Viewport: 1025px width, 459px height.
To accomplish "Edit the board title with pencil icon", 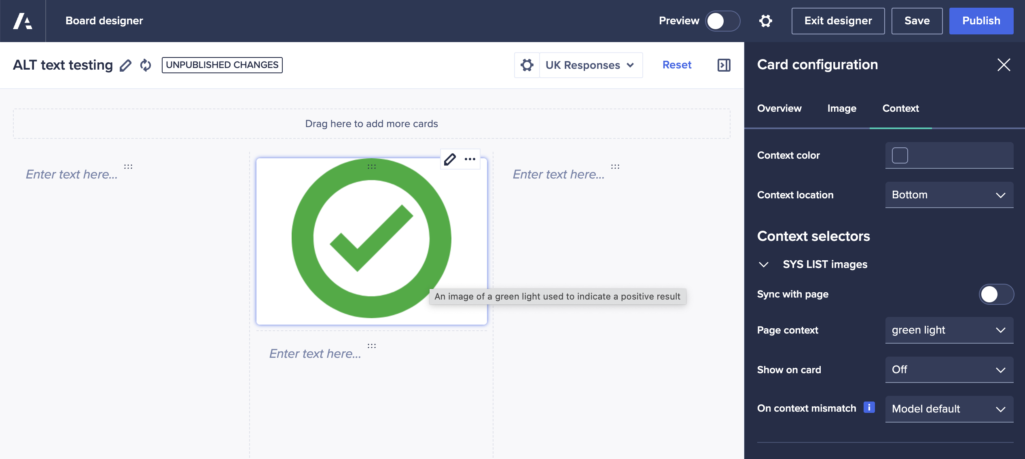I will [x=126, y=65].
